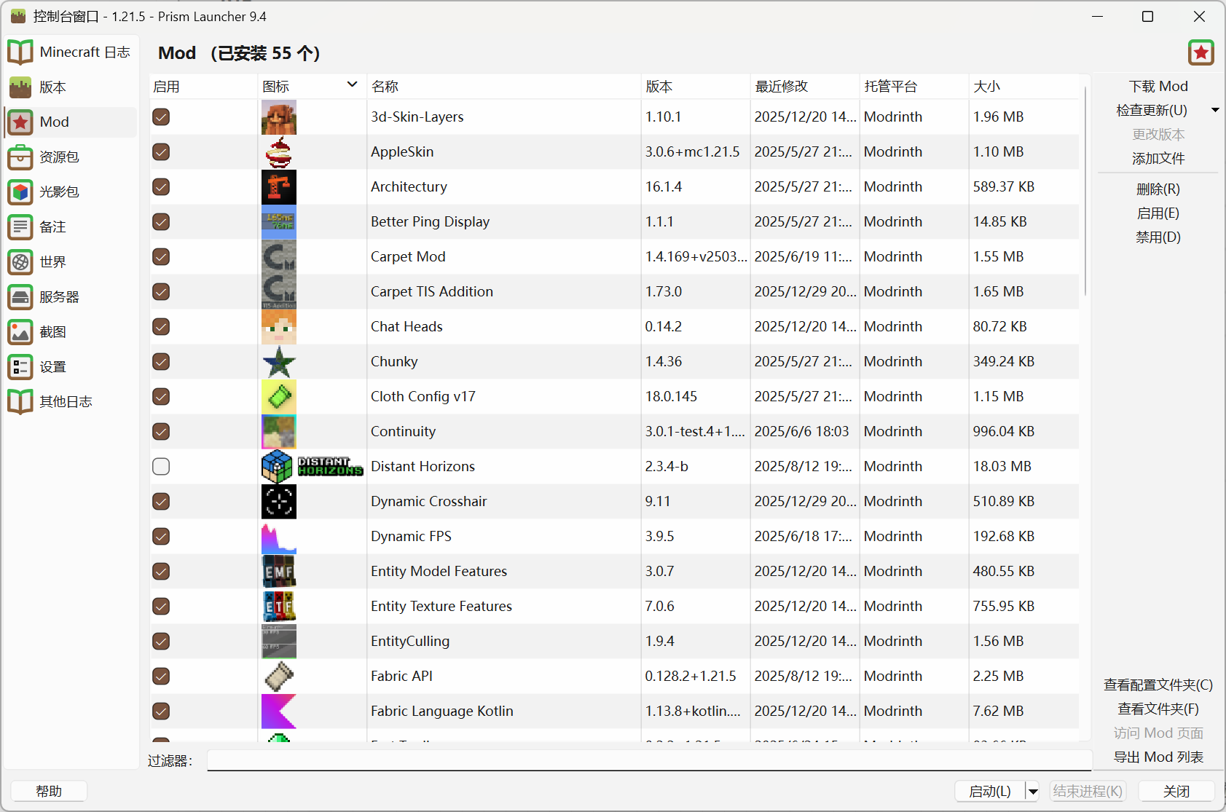Disable the 3d-Skin-Layers mod checkbox
This screenshot has height=812, width=1226.
click(161, 117)
